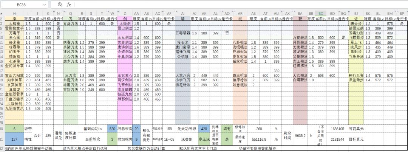The width and height of the screenshot is (408, 152).
Task: Click the 268 修炼加成 value cell
Action: click(x=259, y=129)
